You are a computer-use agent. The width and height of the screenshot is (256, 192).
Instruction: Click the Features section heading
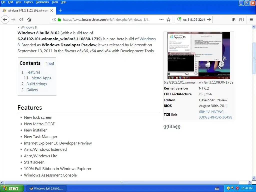tap(30, 108)
